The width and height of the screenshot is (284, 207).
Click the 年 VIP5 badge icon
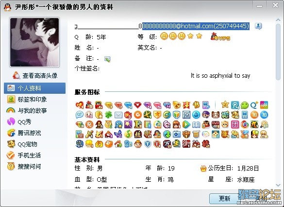220,36
